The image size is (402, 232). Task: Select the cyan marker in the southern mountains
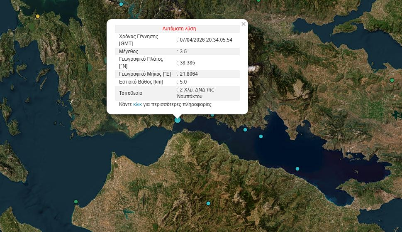click(208, 203)
